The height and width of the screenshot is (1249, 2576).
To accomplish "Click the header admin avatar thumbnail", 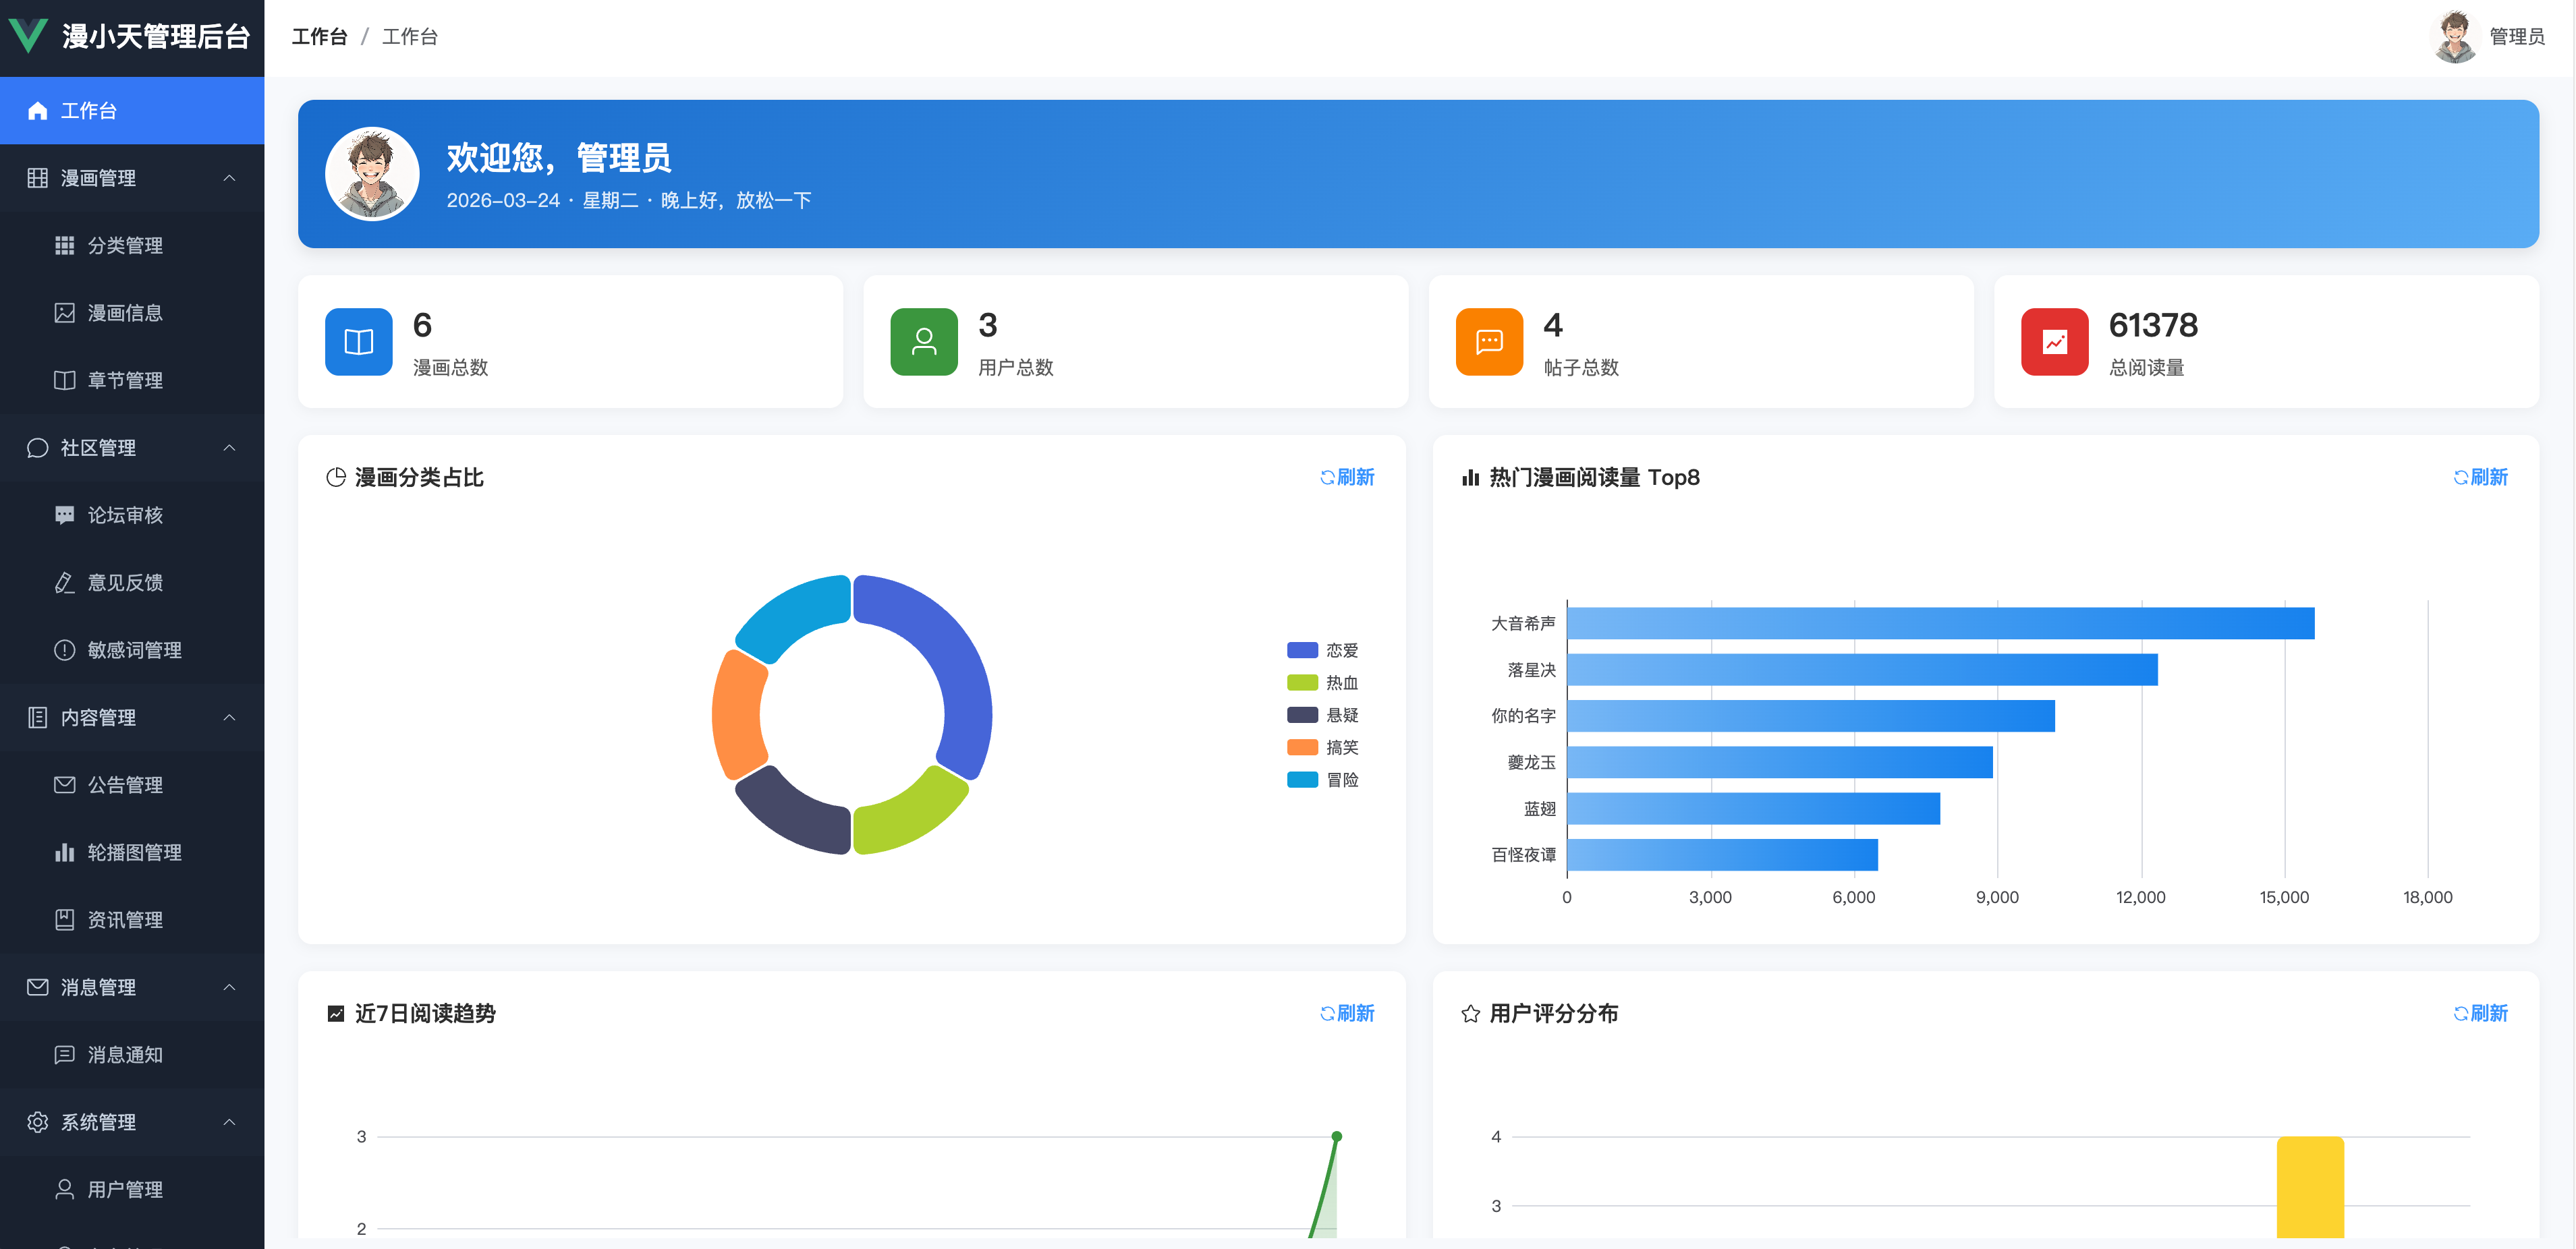I will pos(2455,37).
